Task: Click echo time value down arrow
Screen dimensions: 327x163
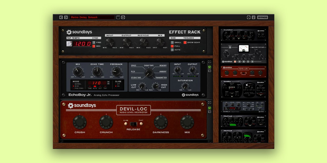Action: tap(108, 84)
